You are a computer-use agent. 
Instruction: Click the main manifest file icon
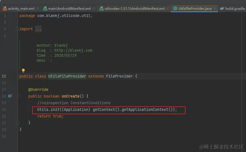(45, 9)
